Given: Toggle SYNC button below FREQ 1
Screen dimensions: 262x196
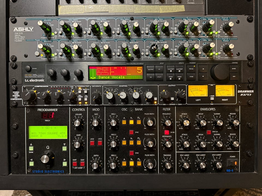Looking at the screenshot, I should click(x=131, y=132).
